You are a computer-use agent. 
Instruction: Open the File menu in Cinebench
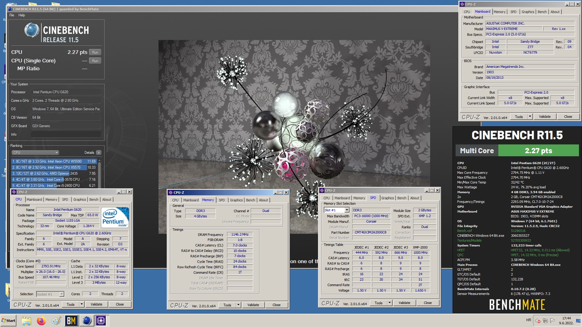(12, 15)
